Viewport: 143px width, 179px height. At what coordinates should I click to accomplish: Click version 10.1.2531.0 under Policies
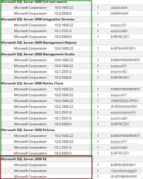pyautogui.click(x=63, y=147)
